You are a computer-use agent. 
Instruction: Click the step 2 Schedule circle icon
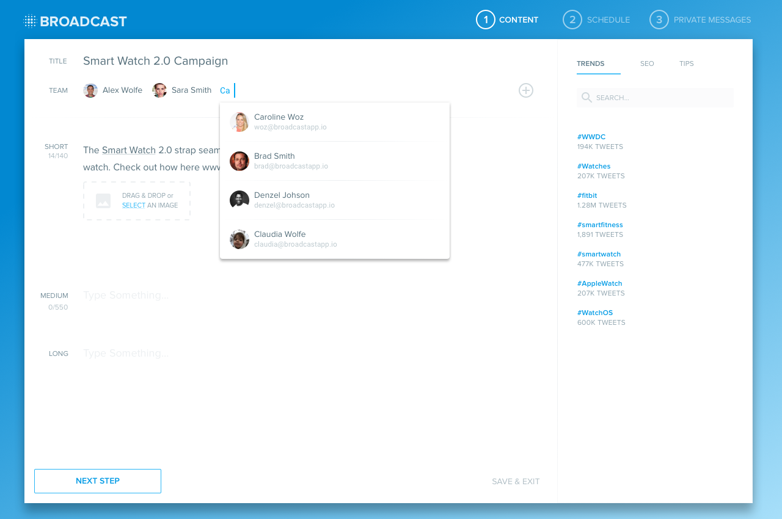(x=572, y=20)
